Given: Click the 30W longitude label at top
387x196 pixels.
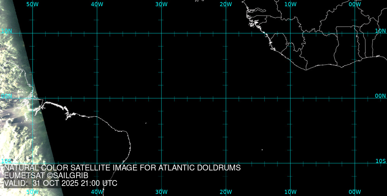Looking at the screenshot, I should pyautogui.click(x=161, y=4).
